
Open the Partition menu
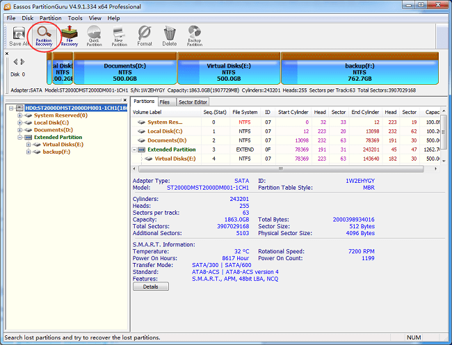(50, 18)
